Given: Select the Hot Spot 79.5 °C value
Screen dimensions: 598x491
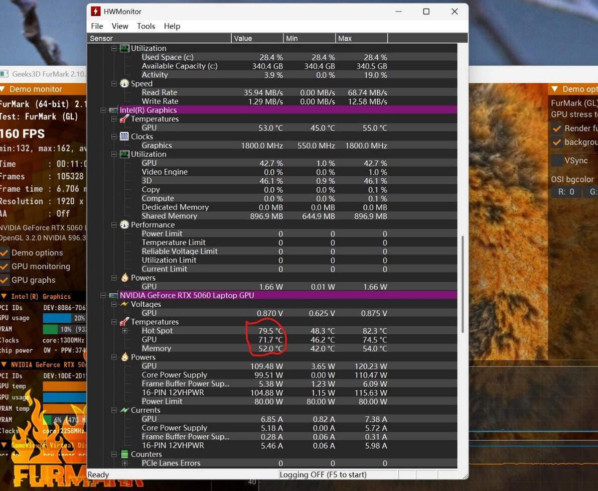Looking at the screenshot, I should tap(270, 331).
